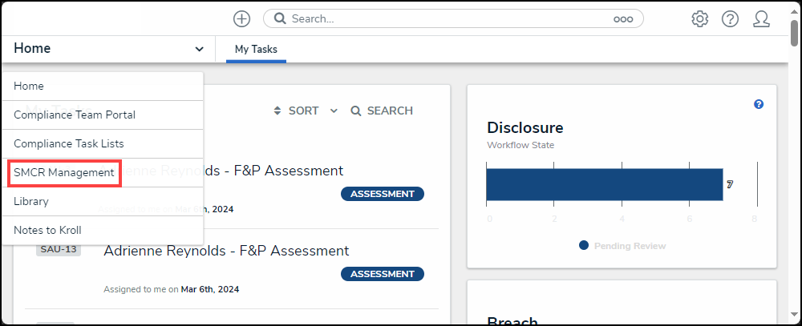Open the user profile icon
The width and height of the screenshot is (802, 326).
[x=761, y=18]
